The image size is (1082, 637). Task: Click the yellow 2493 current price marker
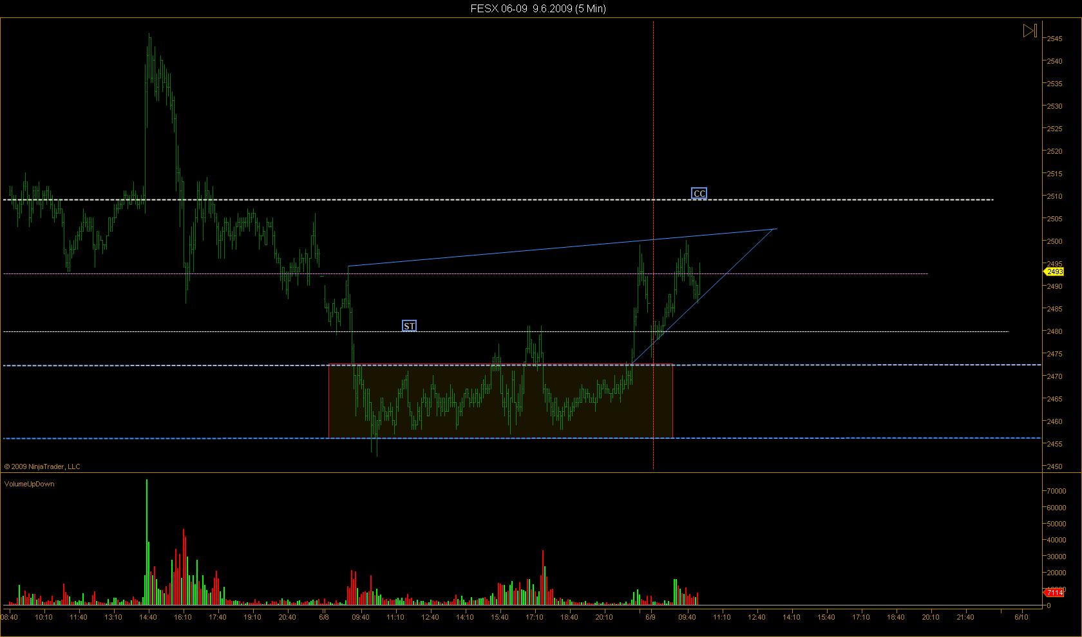click(x=1054, y=272)
